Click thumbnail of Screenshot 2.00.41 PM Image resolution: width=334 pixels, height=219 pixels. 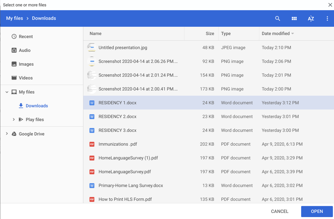click(x=92, y=89)
